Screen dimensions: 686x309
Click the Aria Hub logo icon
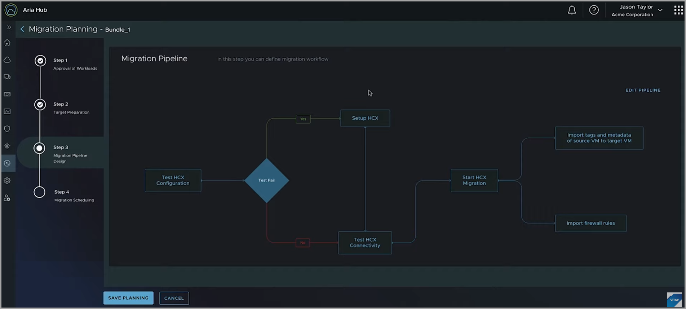[x=11, y=10]
